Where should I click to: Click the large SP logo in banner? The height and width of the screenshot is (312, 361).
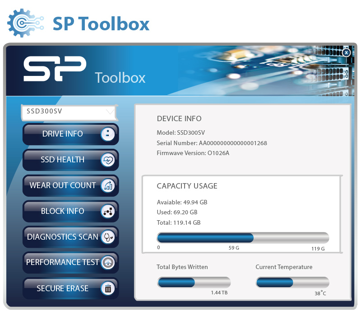pos(55,69)
